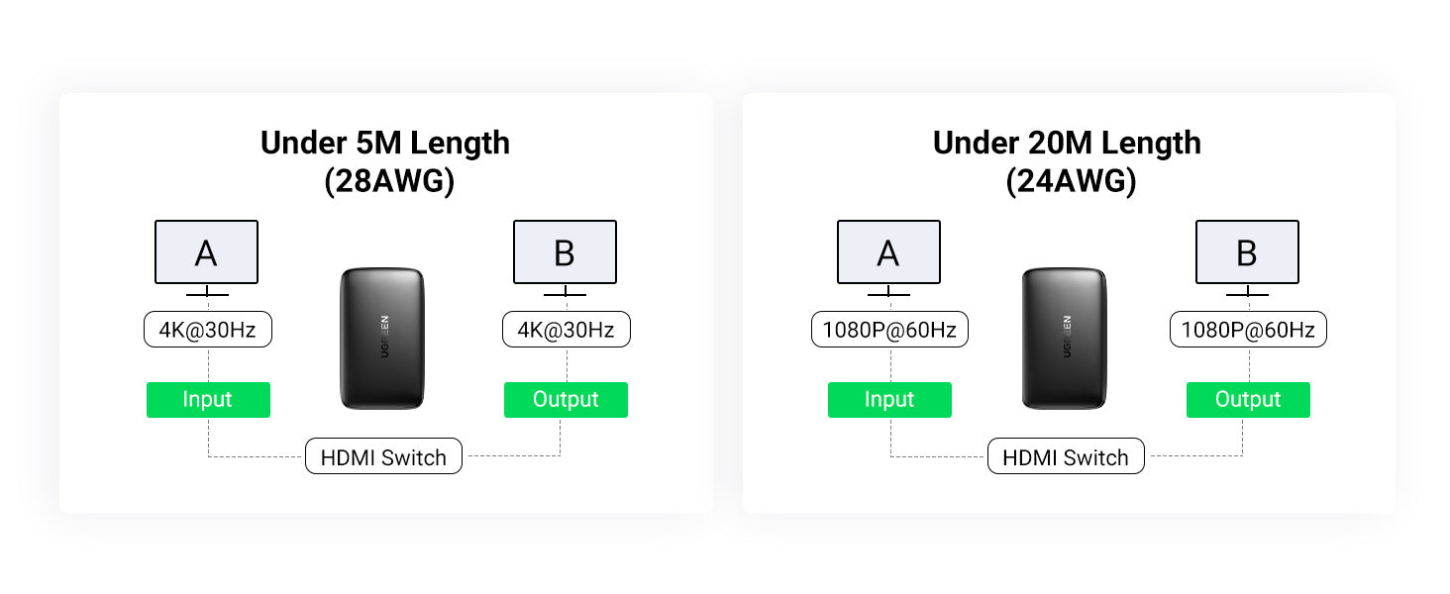
Task: Click monitor B icon in 20M panel
Action: 1247,257
